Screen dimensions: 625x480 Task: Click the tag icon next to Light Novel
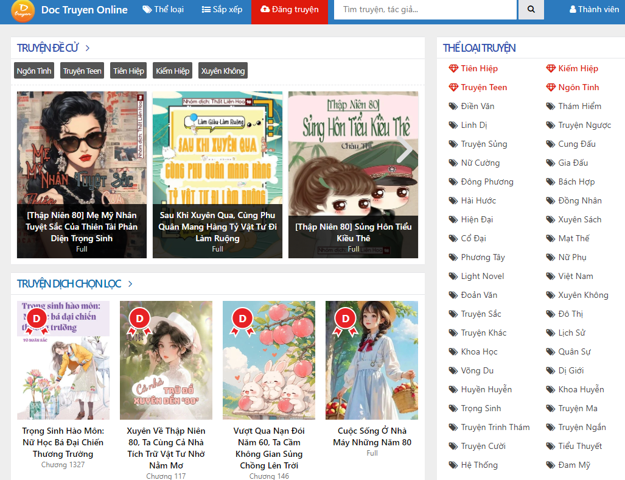[453, 276]
